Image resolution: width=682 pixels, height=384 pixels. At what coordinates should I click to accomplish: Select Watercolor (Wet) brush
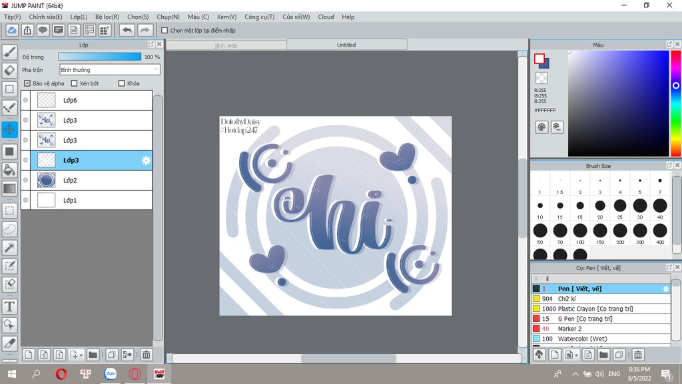pyautogui.click(x=601, y=339)
